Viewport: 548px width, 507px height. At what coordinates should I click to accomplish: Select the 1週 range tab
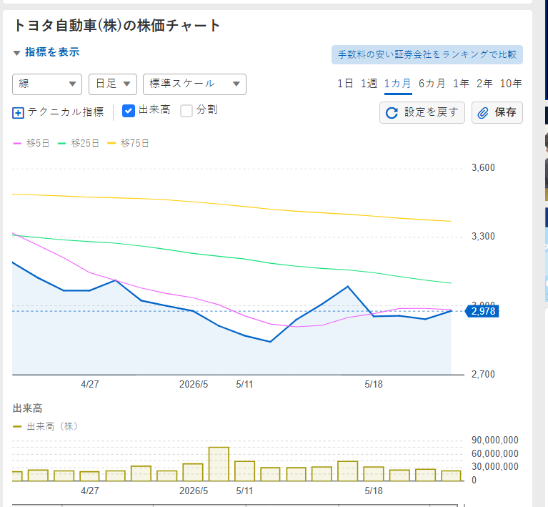pyautogui.click(x=369, y=84)
